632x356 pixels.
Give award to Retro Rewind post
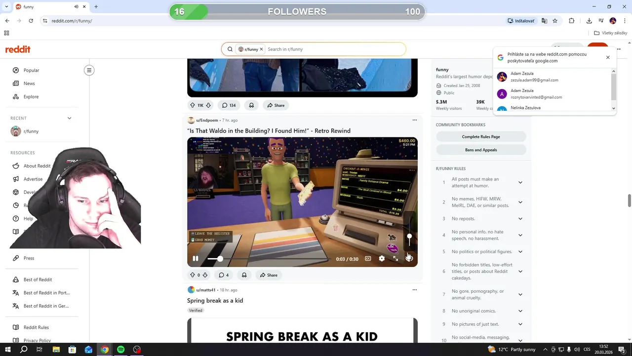coord(244,275)
